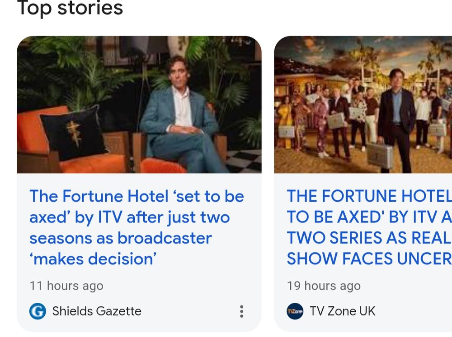Click the black cushion in the first photo
This screenshot has width=452, height=337.
click(74, 132)
